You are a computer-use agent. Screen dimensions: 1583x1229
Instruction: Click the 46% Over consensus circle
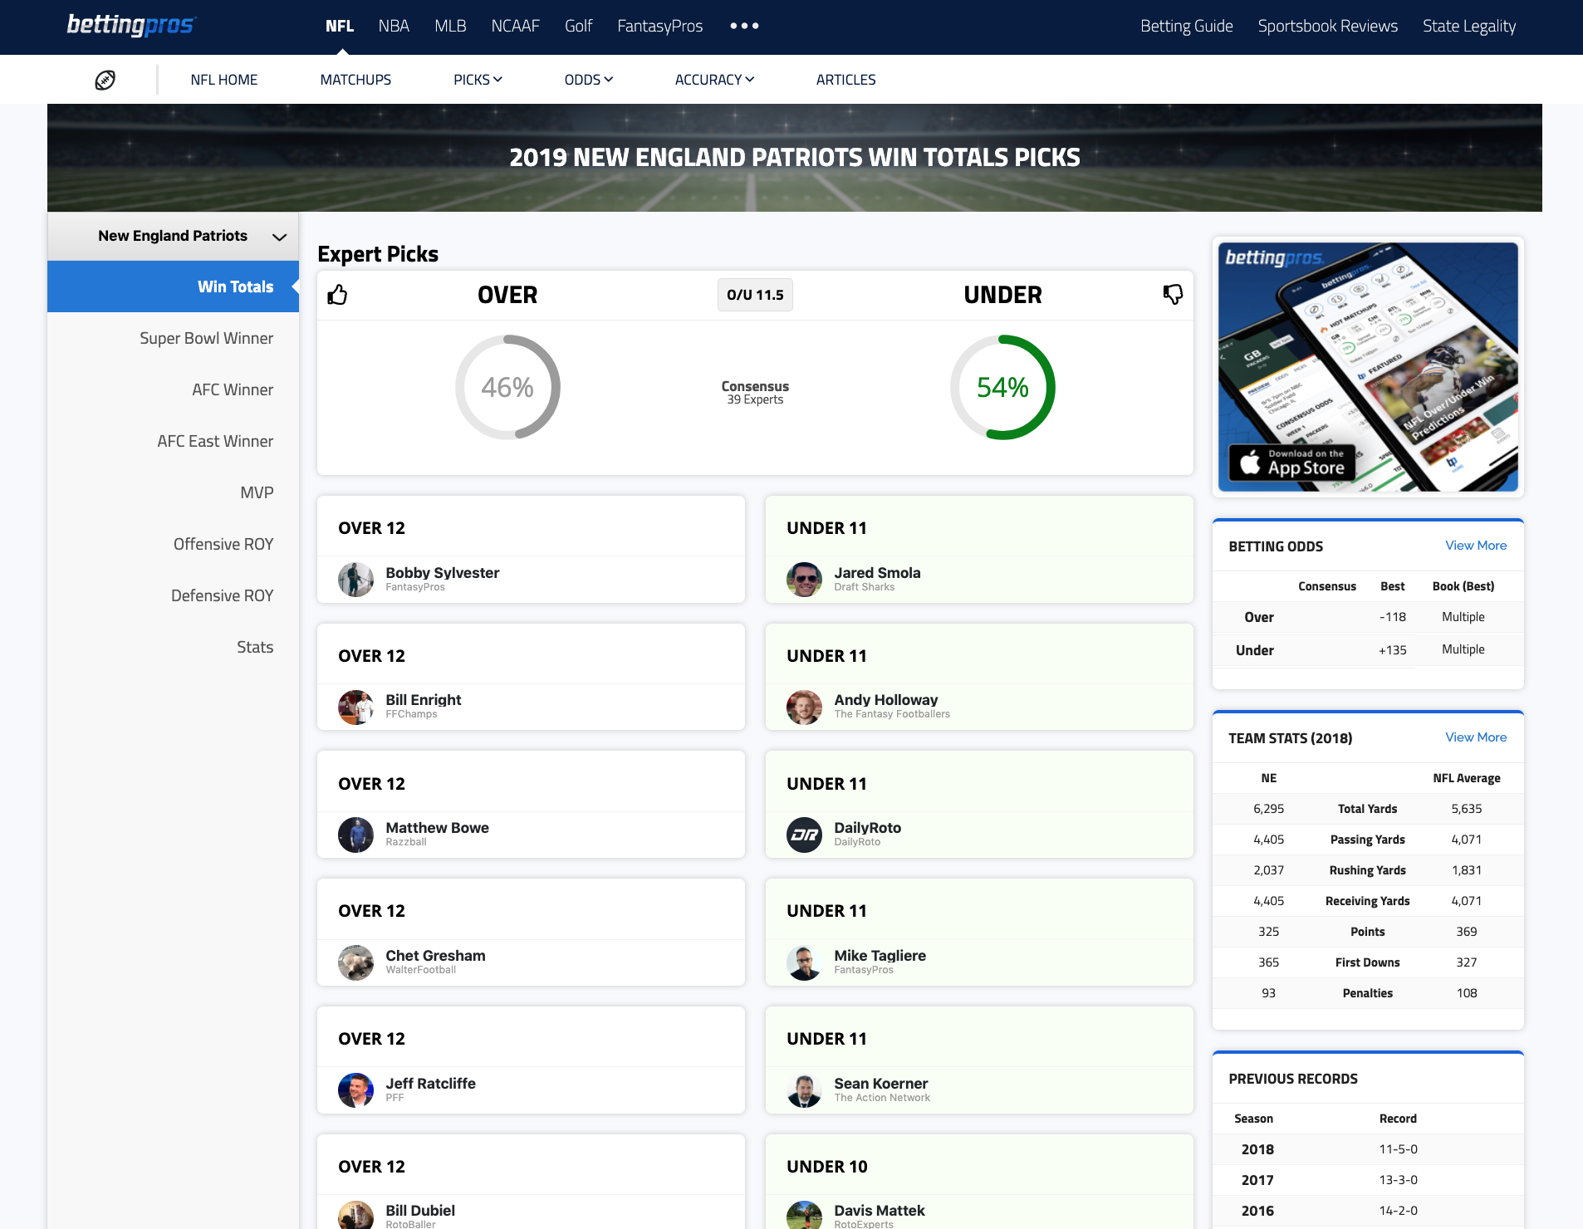507,387
